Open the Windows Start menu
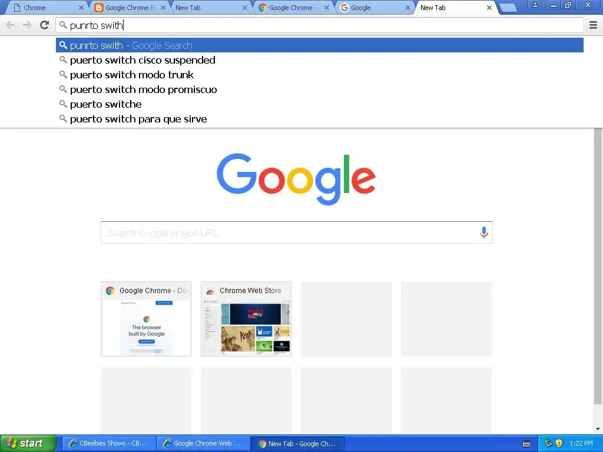Screen dimensions: 603x452 coord(28,443)
